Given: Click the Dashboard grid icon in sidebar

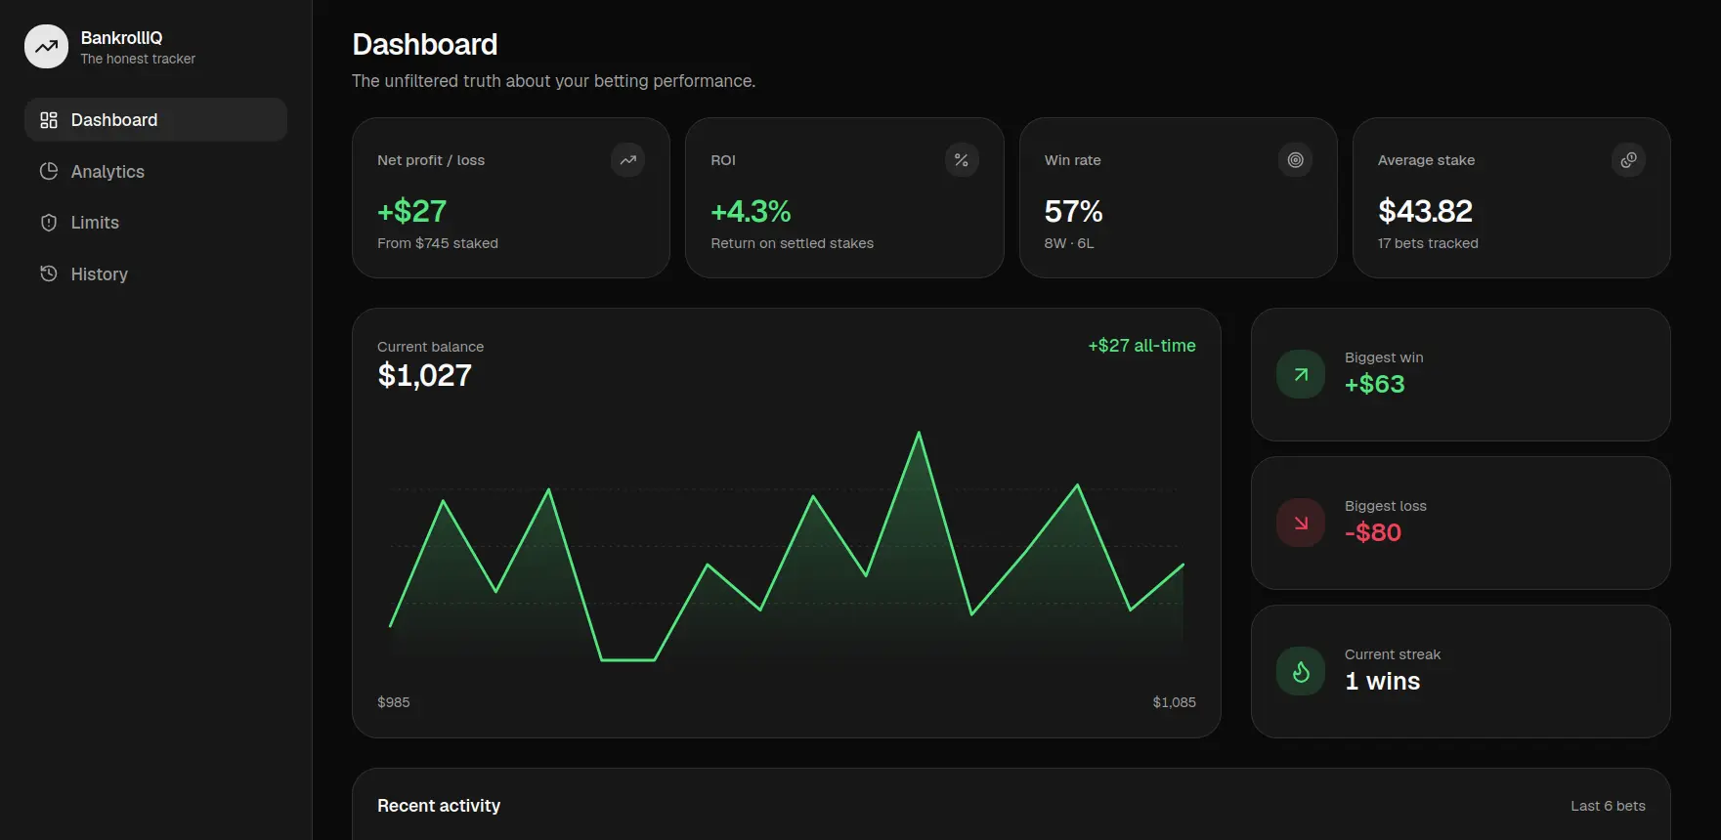Looking at the screenshot, I should click(x=49, y=120).
